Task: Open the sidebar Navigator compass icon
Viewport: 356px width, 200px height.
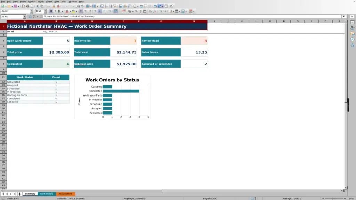Action: coord(353,40)
